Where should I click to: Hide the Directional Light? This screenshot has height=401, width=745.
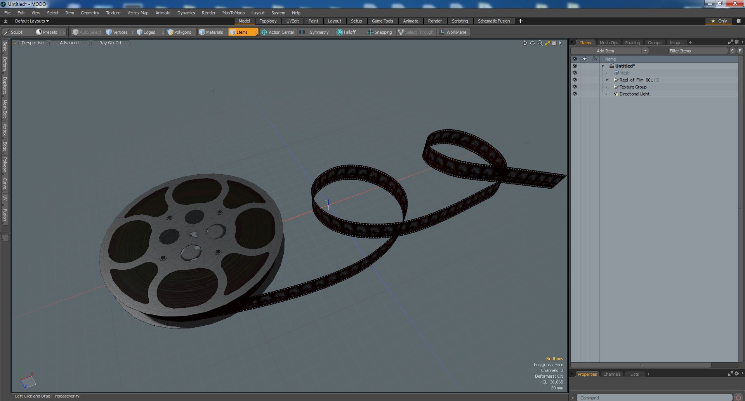[x=575, y=94]
